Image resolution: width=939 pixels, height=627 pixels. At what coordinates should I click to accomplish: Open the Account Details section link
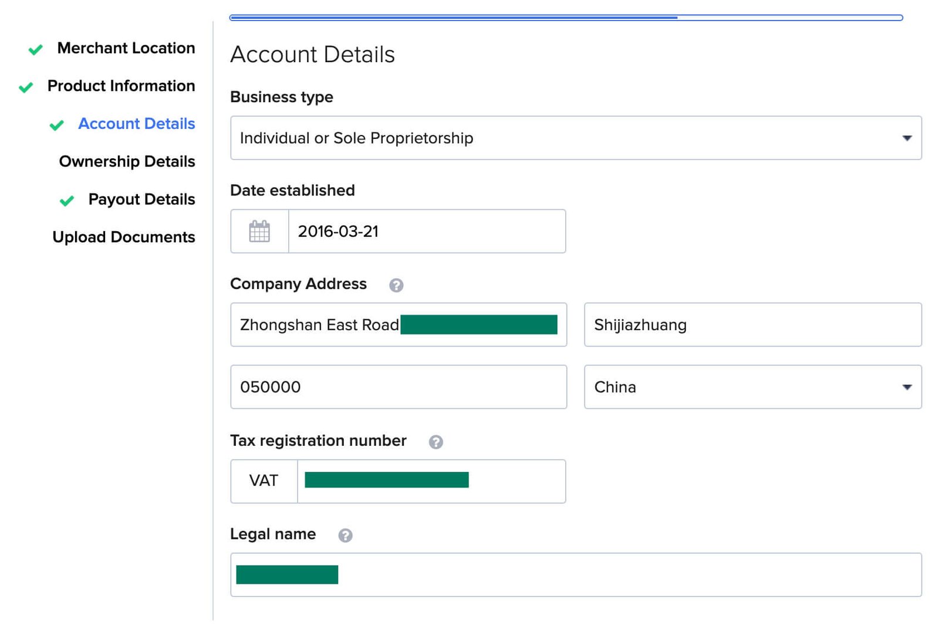[136, 124]
